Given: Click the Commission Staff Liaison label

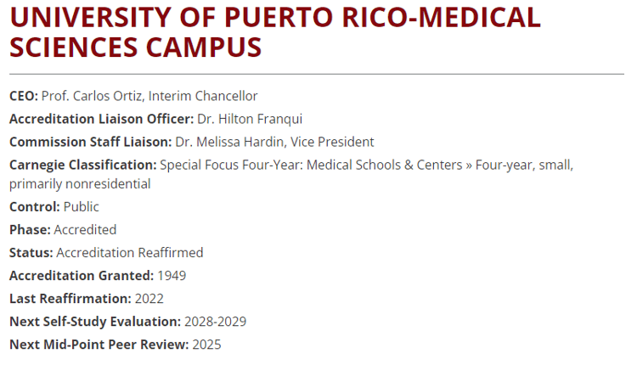Looking at the screenshot, I should click(91, 142).
